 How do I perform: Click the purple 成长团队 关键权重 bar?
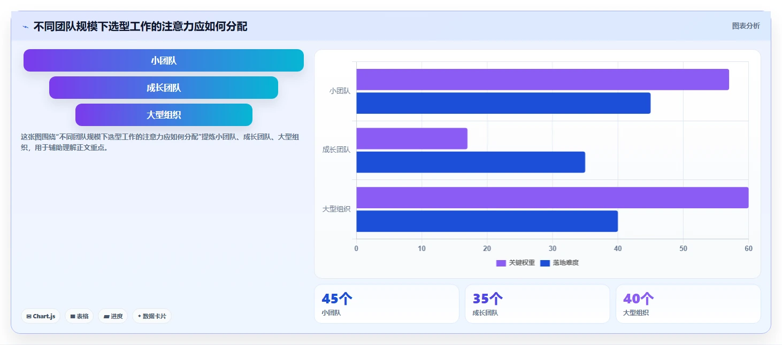coord(412,138)
